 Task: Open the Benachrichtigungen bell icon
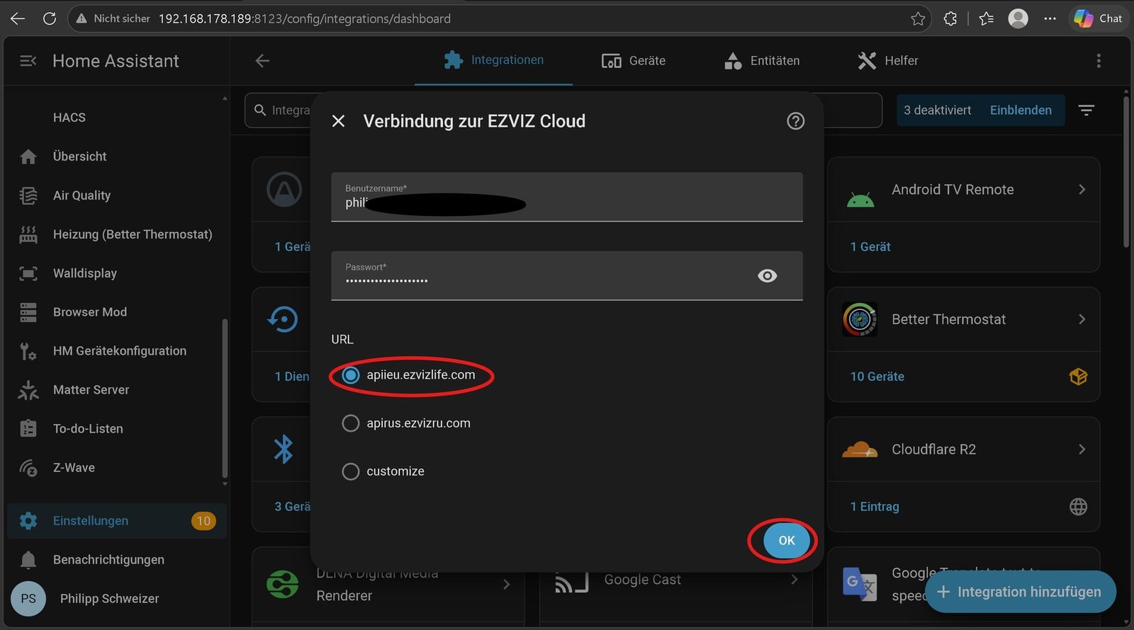(x=28, y=560)
